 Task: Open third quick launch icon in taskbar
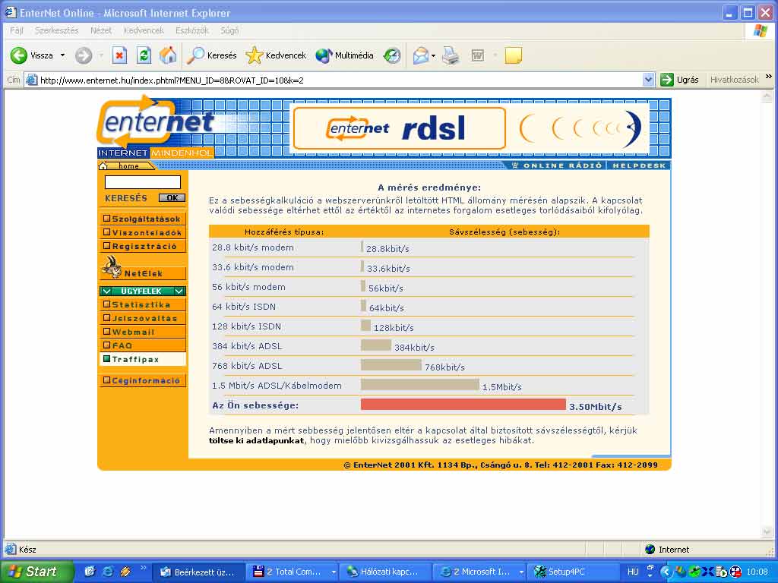[125, 572]
